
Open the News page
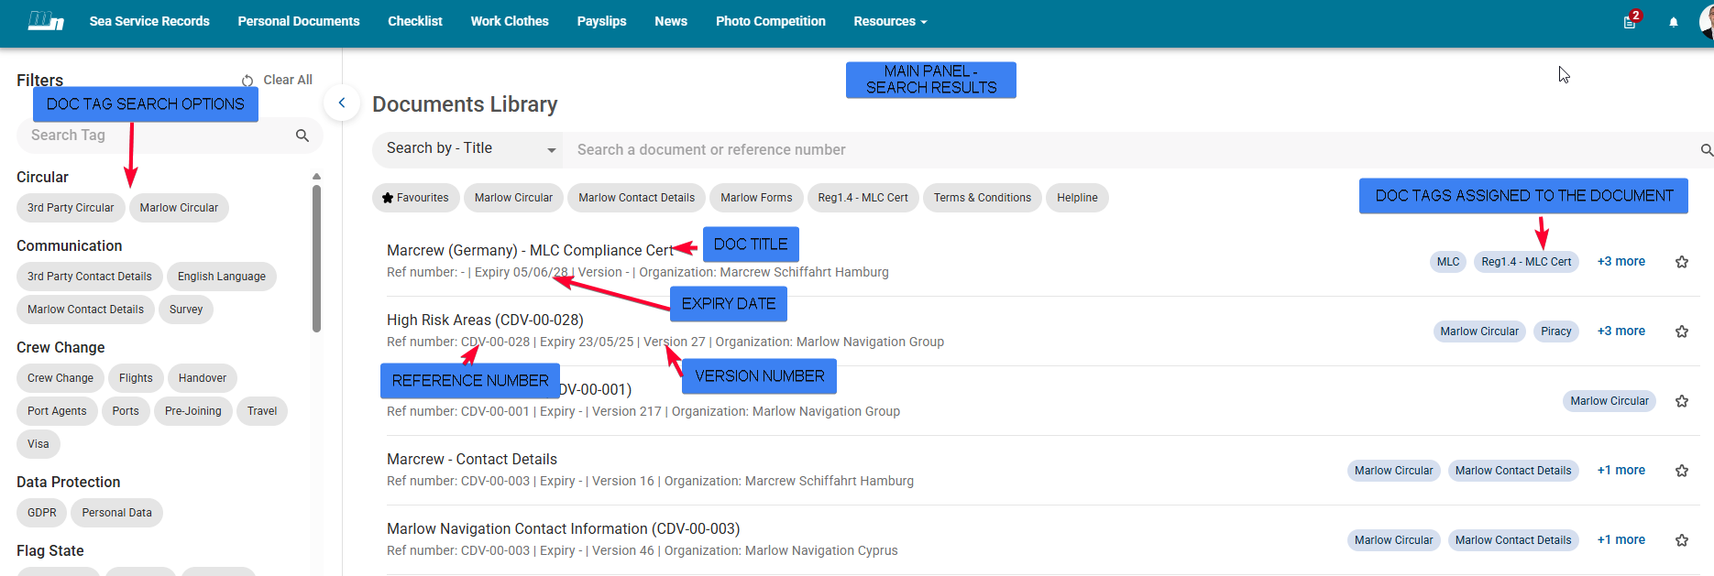(671, 21)
